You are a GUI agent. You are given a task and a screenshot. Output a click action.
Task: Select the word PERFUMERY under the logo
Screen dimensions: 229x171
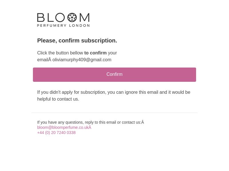pos(52,26)
